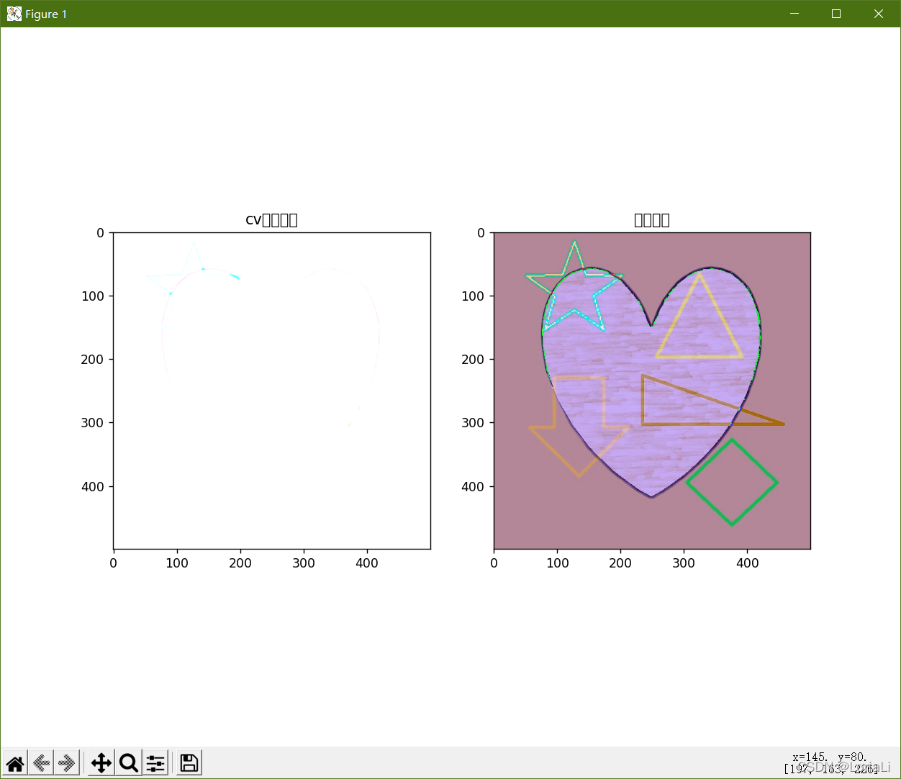Screen dimensions: 901x779
Task: Open the Configure subplots dialog
Action: tap(155, 763)
